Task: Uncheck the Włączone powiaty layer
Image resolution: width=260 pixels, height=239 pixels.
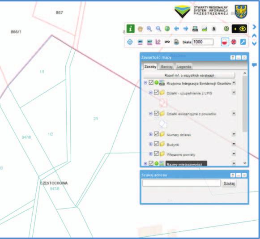Action: pyautogui.click(x=156, y=154)
